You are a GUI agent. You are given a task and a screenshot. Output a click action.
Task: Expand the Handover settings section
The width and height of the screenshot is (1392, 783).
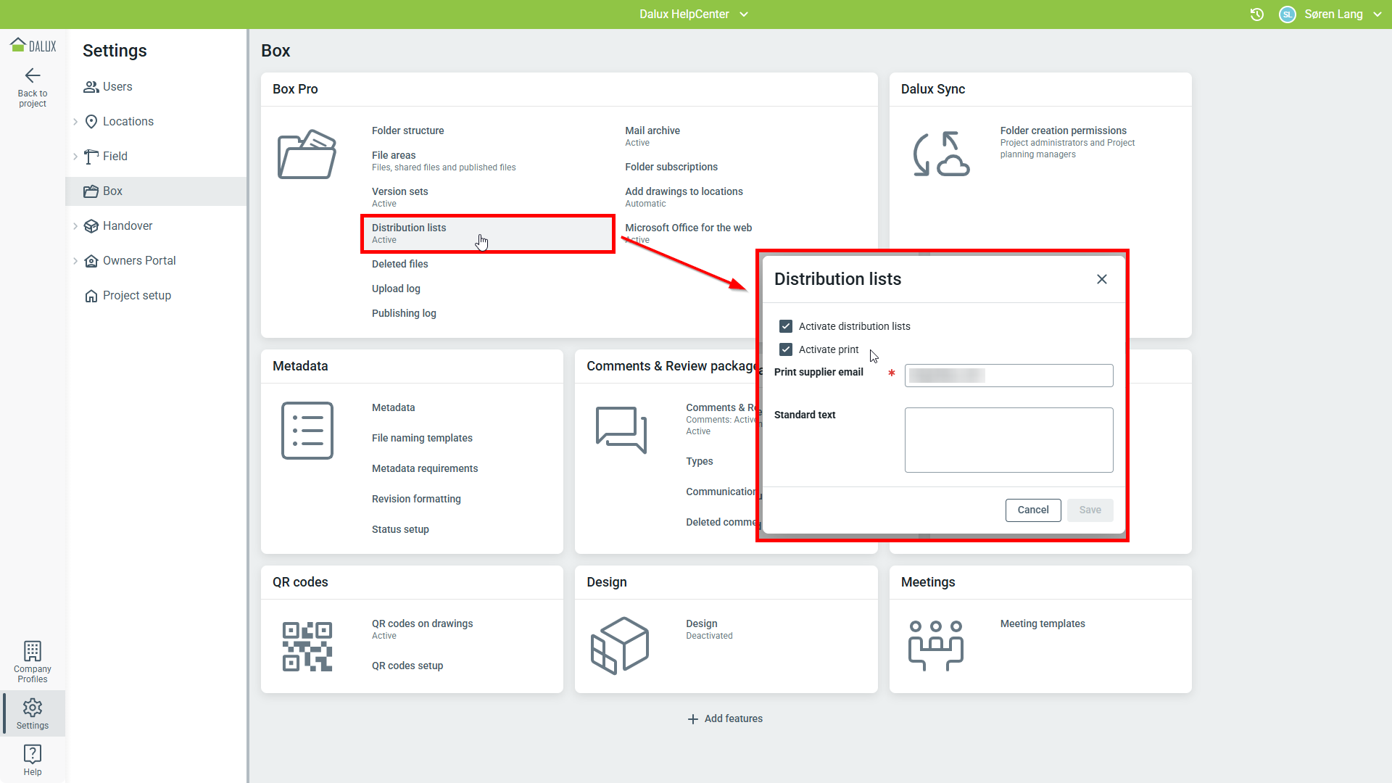click(x=75, y=226)
